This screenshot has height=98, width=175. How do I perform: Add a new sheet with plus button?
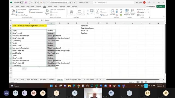(100, 79)
